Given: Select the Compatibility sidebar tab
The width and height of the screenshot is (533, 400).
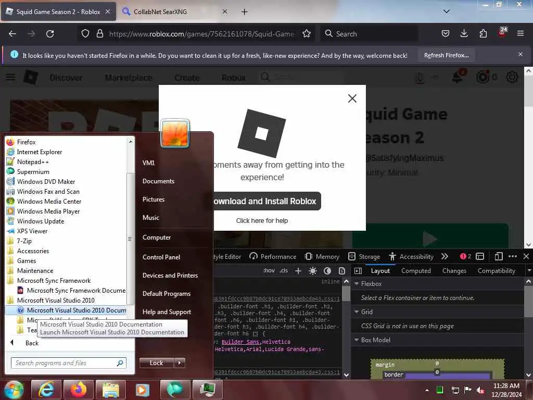Looking at the screenshot, I should coord(496,271).
